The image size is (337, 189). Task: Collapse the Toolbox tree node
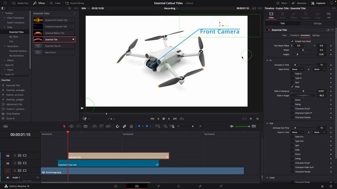point(2,13)
